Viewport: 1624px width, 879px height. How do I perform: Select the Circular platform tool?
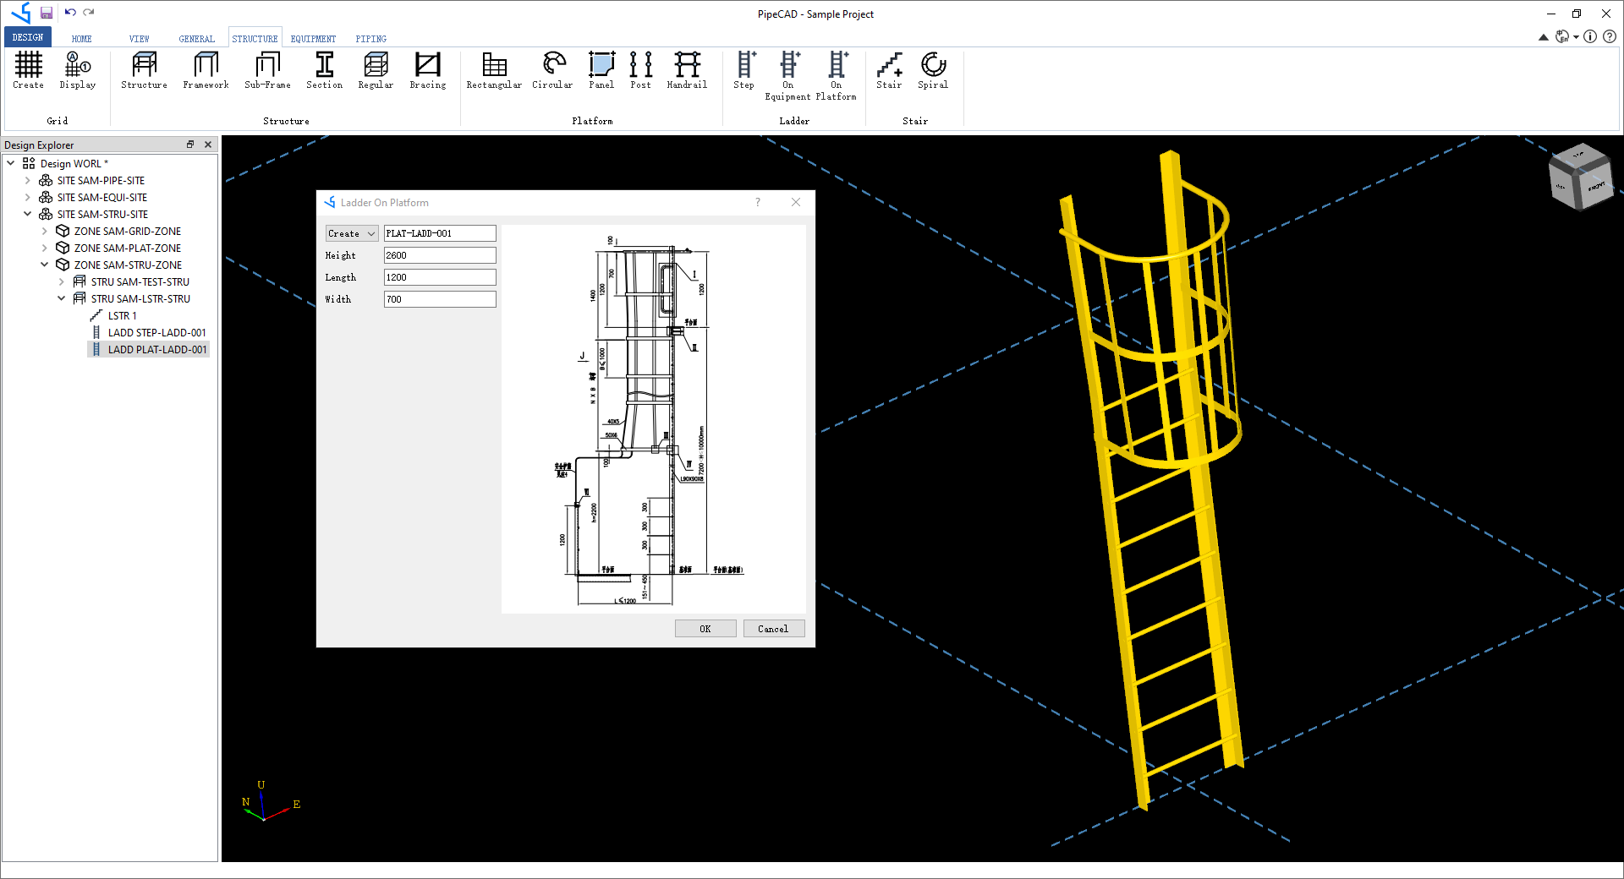551,72
